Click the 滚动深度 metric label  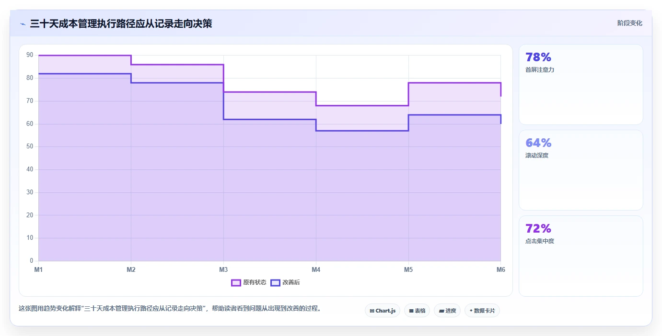pos(537,155)
